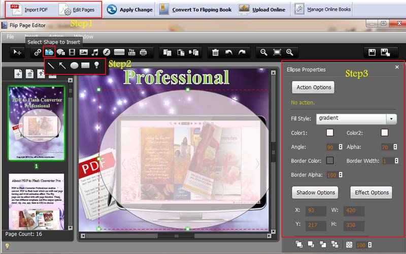The width and height of the screenshot is (406, 254).
Task: Click the Upload Online button
Action: [x=262, y=10]
